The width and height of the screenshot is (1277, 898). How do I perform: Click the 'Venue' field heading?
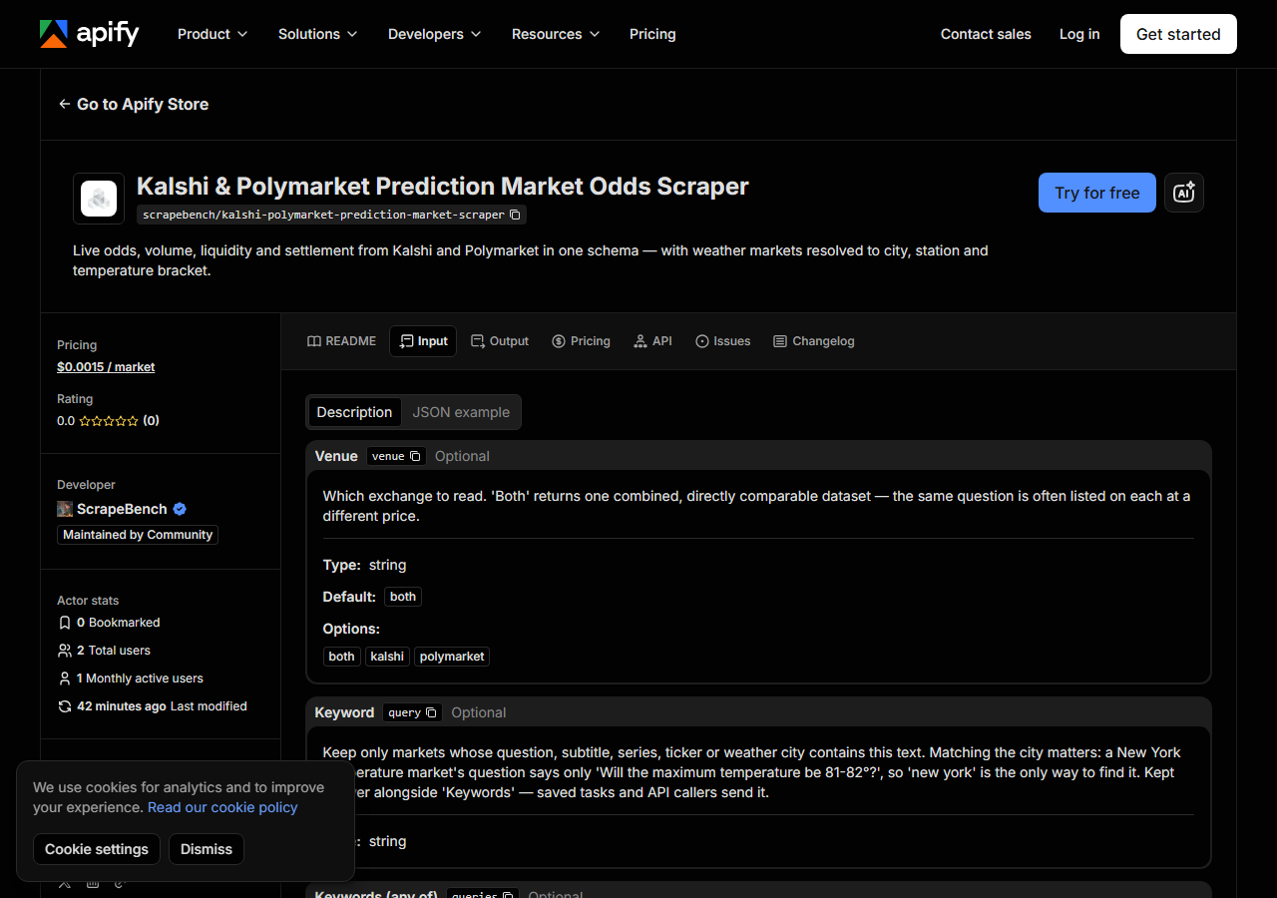coord(336,456)
